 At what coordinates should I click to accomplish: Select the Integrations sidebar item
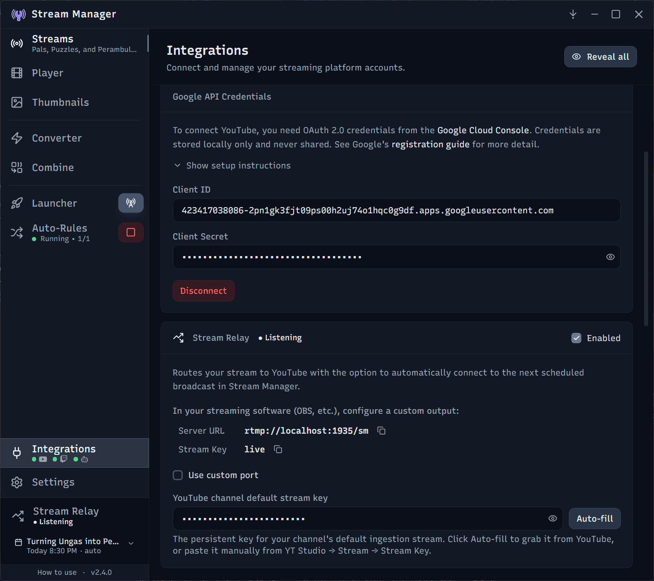(75, 453)
